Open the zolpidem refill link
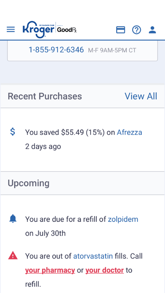This screenshot has height=293, width=165. coord(123,219)
